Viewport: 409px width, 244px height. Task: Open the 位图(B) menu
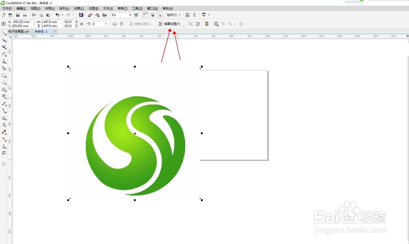(94, 8)
